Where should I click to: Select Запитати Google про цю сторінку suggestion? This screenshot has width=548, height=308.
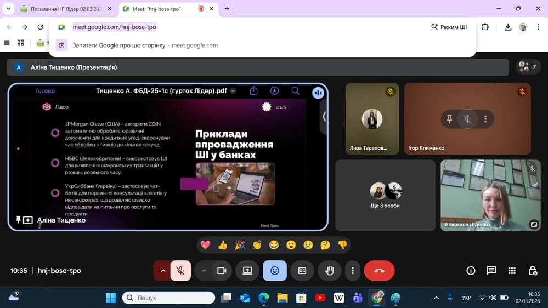tap(119, 45)
